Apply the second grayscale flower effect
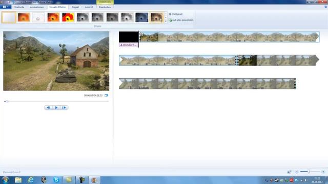This screenshot has width=328, height=184. pyautogui.click(x=97, y=17)
